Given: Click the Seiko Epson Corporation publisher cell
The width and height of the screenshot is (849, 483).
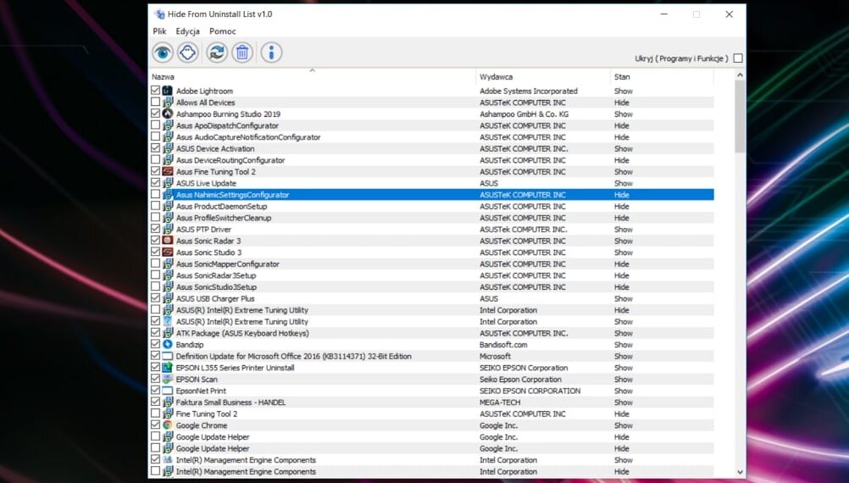Looking at the screenshot, I should (x=520, y=379).
